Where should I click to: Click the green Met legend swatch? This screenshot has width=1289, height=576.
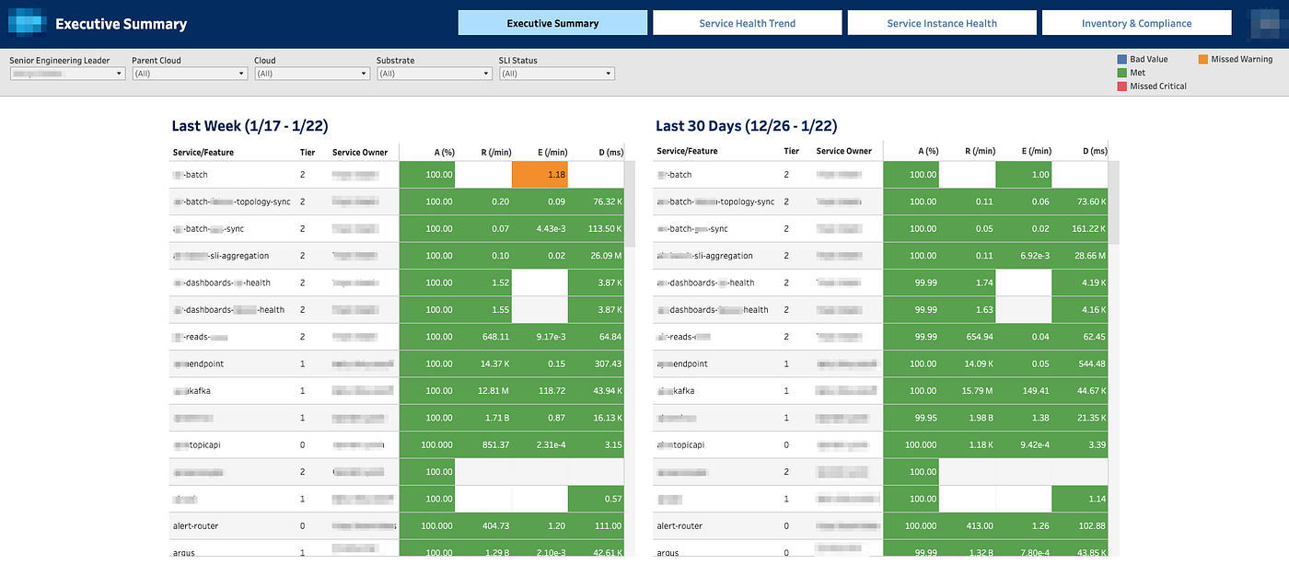click(x=1121, y=73)
